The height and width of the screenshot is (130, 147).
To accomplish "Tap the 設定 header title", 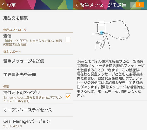I will click(x=11, y=5).
